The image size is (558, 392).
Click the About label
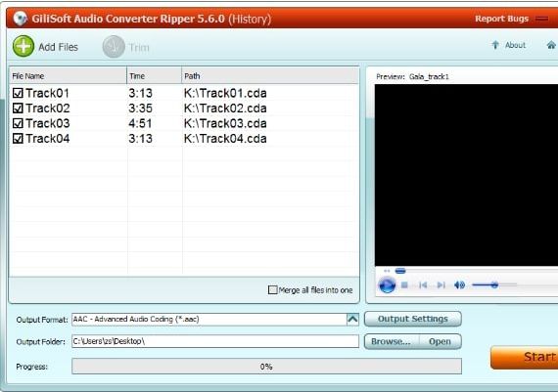tap(515, 45)
